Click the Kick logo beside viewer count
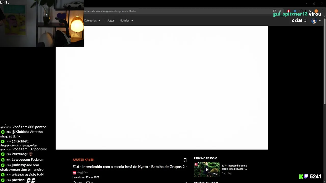This screenshot has height=183, width=326. pos(301,176)
